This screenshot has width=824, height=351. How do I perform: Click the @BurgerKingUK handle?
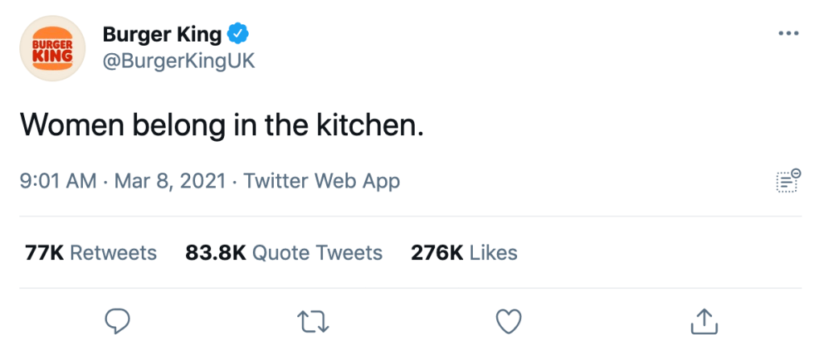(179, 61)
